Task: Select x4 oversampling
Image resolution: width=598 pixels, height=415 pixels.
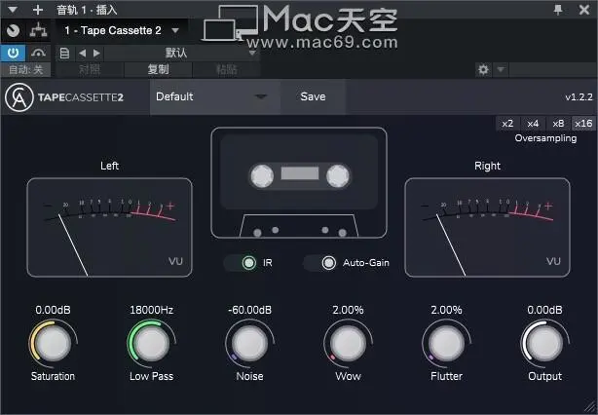Action: 533,124
